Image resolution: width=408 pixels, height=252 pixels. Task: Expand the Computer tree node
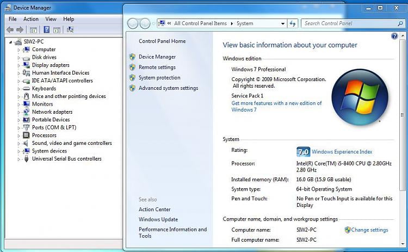tap(18, 50)
